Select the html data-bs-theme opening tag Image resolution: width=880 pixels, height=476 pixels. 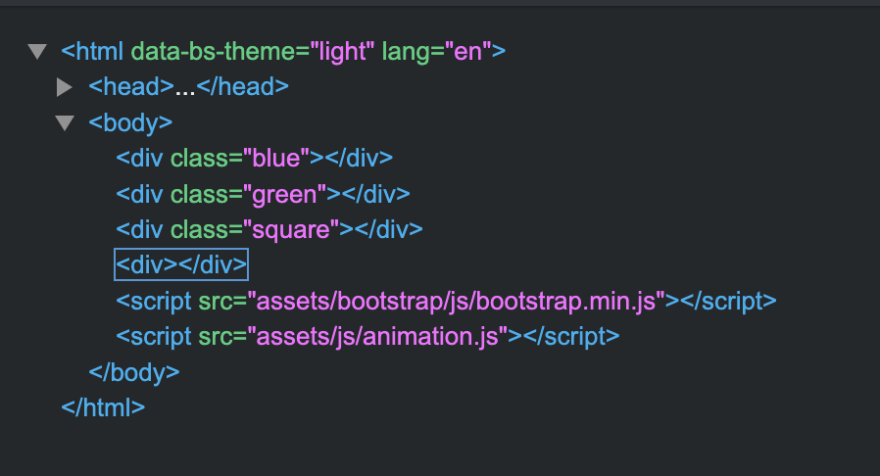click(283, 52)
